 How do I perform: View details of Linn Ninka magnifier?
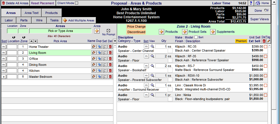(152, 95)
